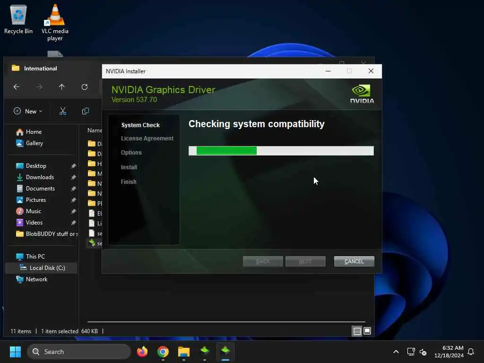
Task: Switch to the first NVIDIA installer taskbar icon
Action: click(205, 352)
